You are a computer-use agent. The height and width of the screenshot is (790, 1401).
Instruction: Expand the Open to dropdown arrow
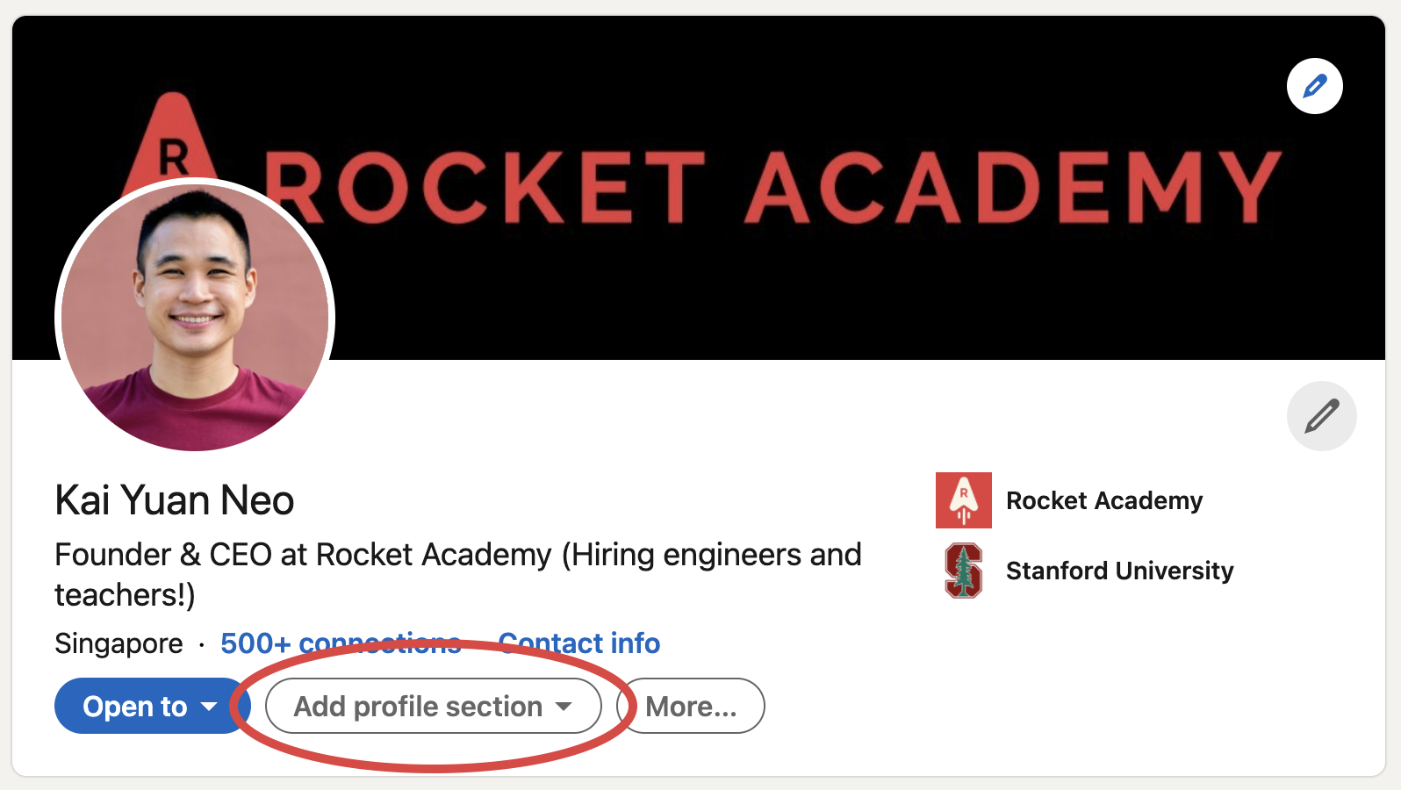pos(209,706)
